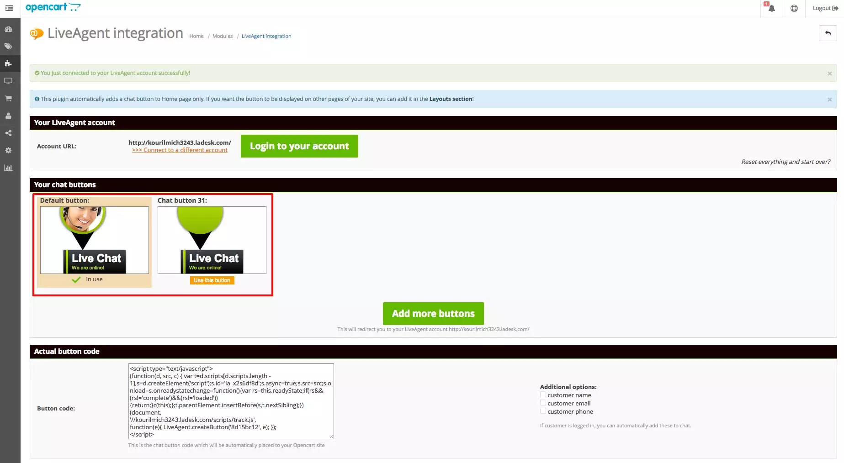Open the System settings gear
Viewport: 844px width, 463px height.
(9, 150)
